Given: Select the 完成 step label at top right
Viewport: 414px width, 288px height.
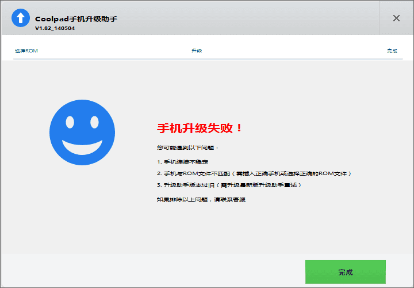Looking at the screenshot, I should 392,51.
